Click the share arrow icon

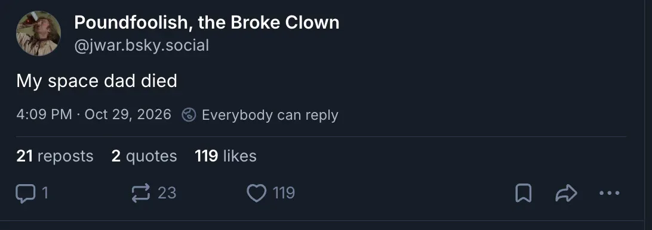pos(567,193)
